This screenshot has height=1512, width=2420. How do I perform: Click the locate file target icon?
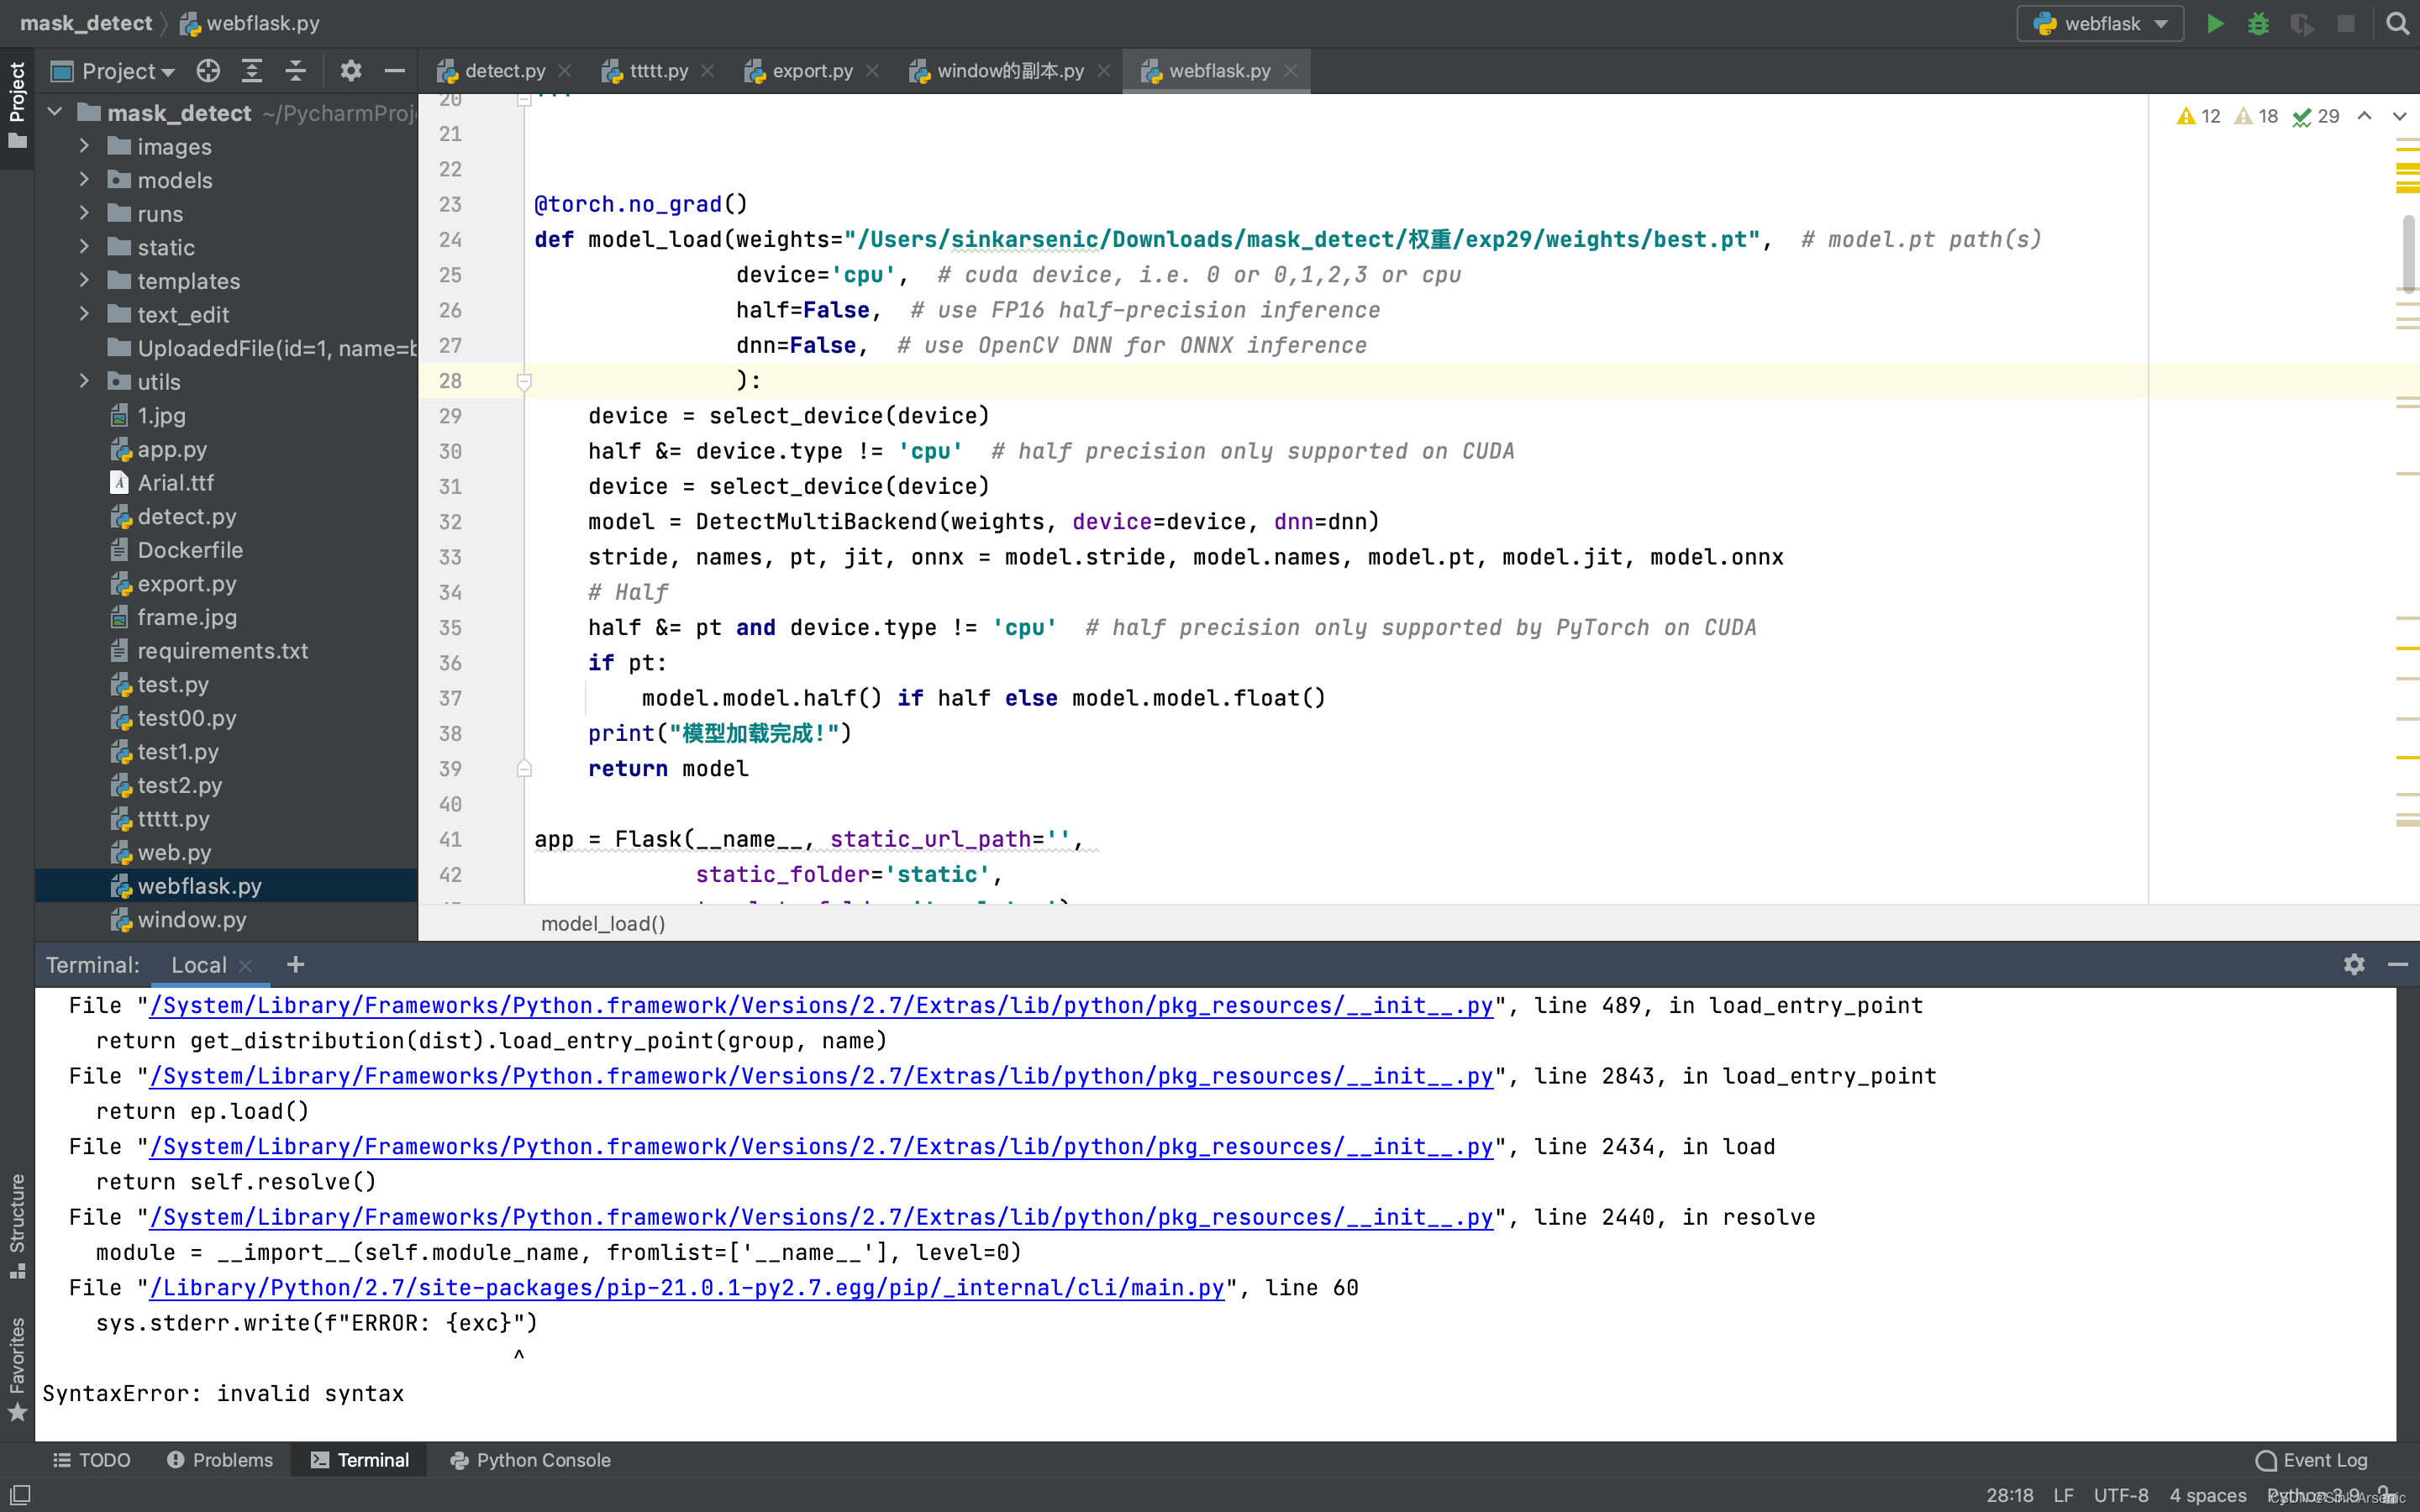point(208,71)
